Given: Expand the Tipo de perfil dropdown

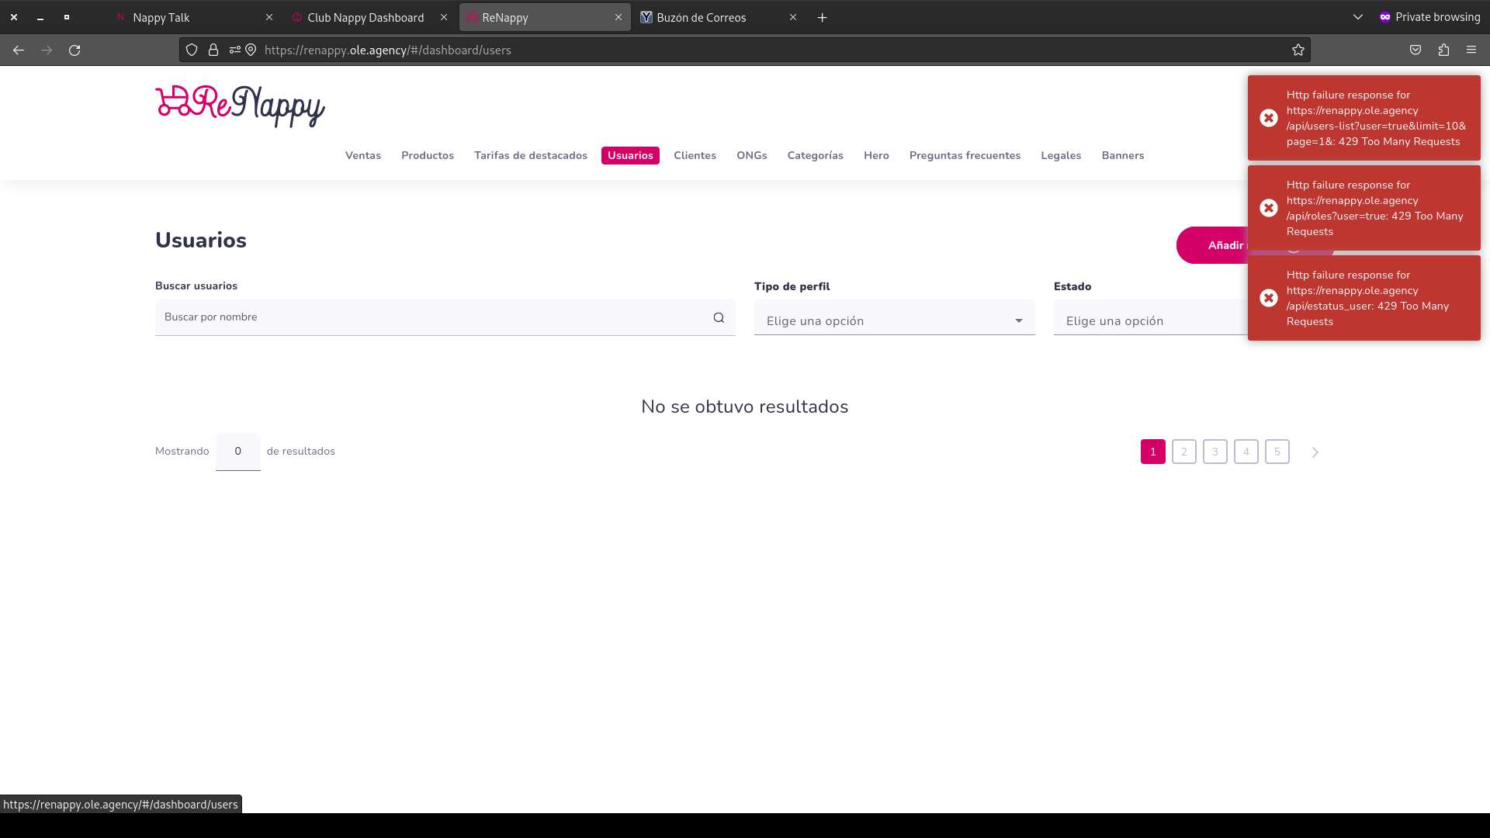Looking at the screenshot, I should [894, 320].
